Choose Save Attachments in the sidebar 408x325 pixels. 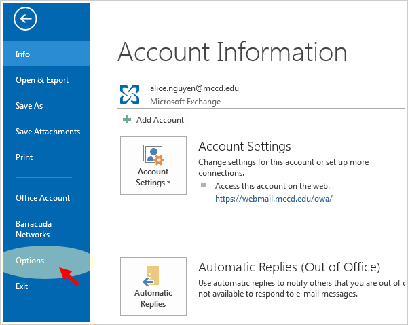pyautogui.click(x=48, y=132)
